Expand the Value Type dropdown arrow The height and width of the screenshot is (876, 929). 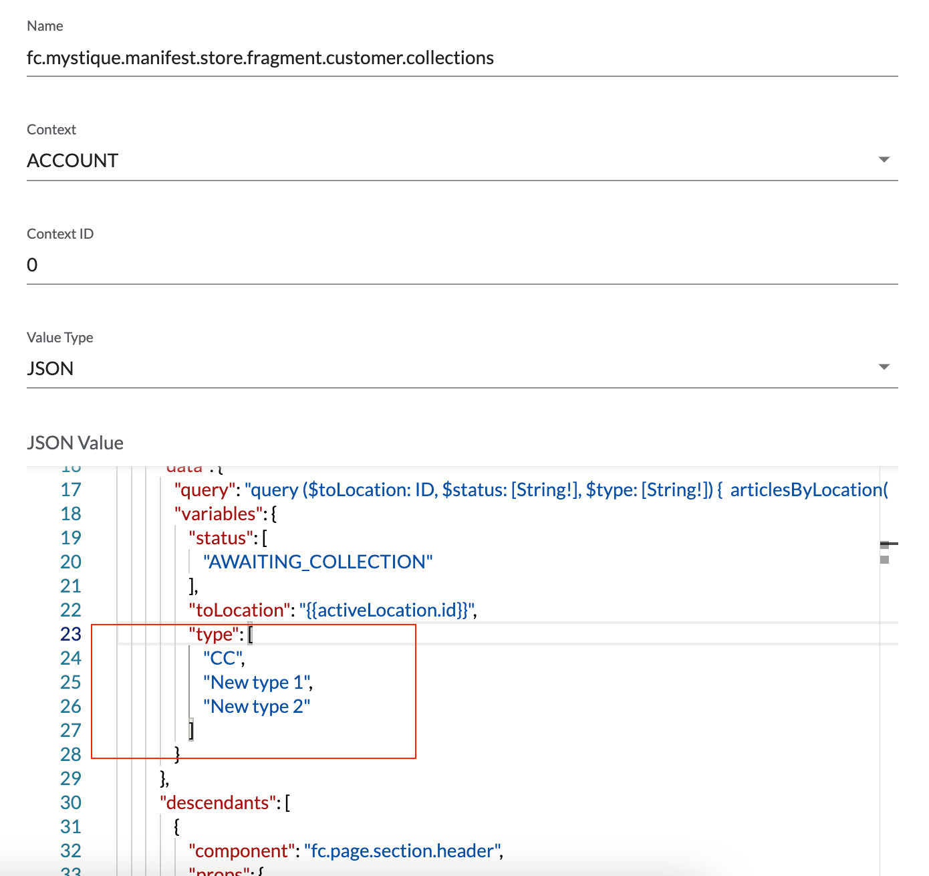884,367
